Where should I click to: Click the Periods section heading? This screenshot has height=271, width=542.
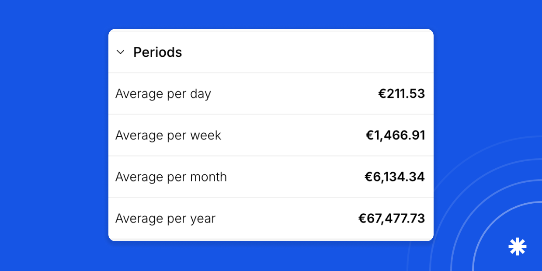157,52
